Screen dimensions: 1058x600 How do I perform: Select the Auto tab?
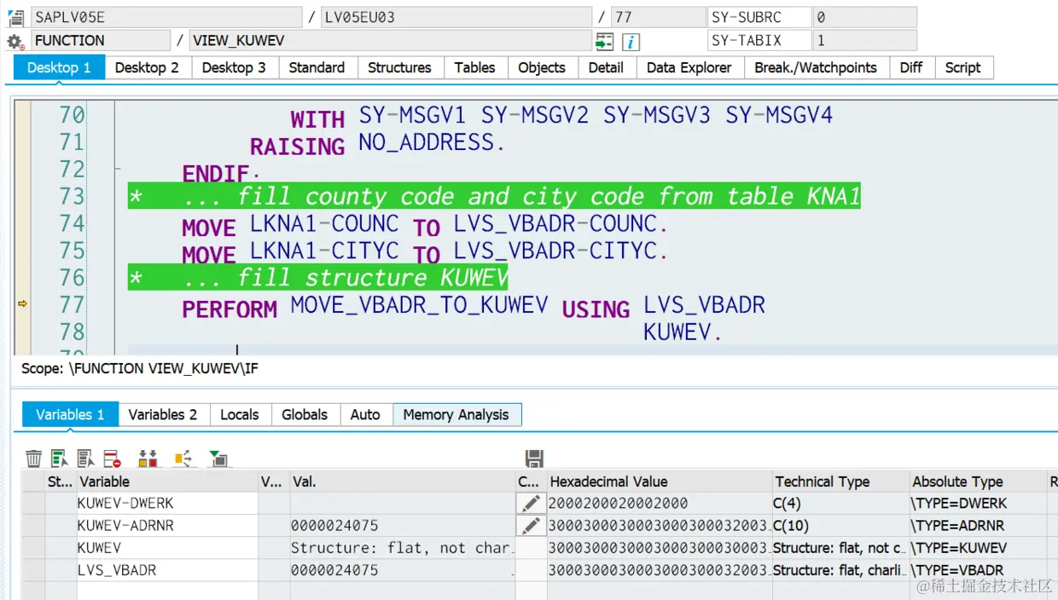coord(365,414)
